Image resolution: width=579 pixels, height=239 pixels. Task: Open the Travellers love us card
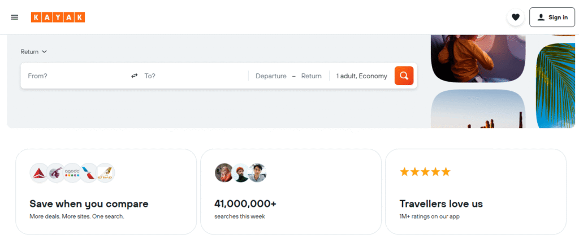coord(475,192)
